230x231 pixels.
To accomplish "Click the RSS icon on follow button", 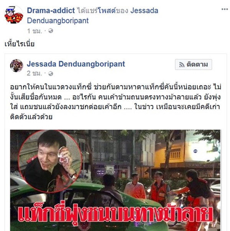I will coord(182,65).
